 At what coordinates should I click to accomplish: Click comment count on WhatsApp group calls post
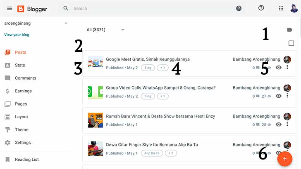(256, 96)
